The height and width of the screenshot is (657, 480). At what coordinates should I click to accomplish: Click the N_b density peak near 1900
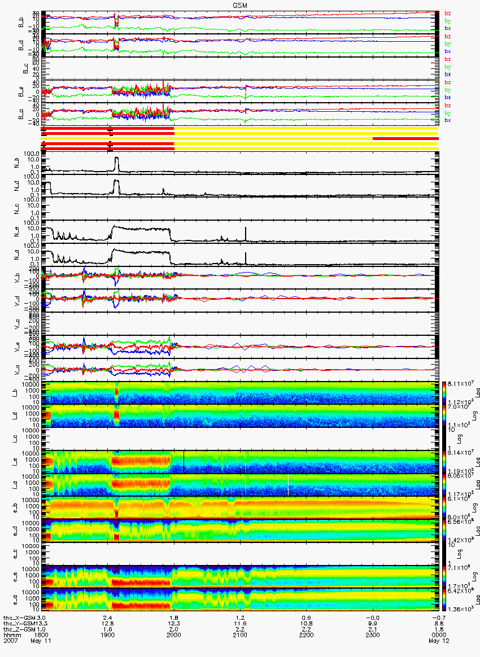[116, 164]
